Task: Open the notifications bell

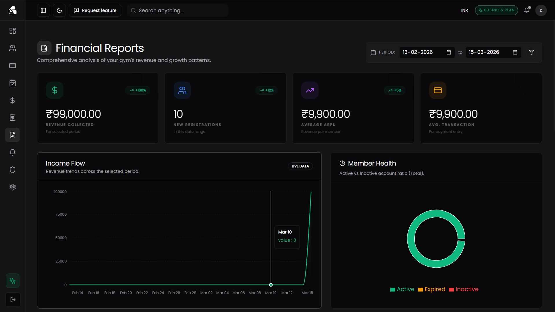Action: [x=526, y=10]
